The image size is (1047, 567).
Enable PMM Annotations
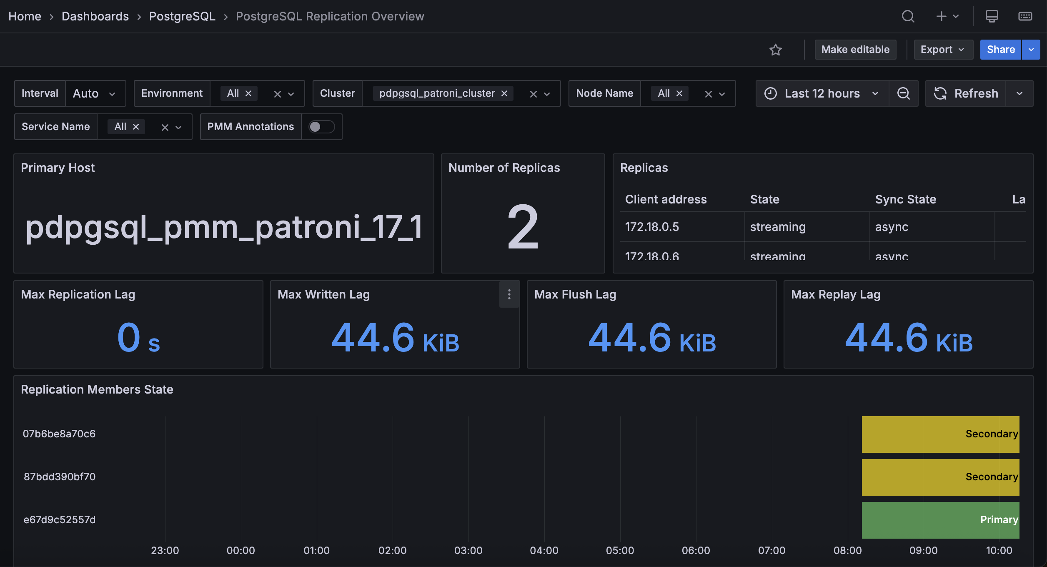tap(321, 127)
